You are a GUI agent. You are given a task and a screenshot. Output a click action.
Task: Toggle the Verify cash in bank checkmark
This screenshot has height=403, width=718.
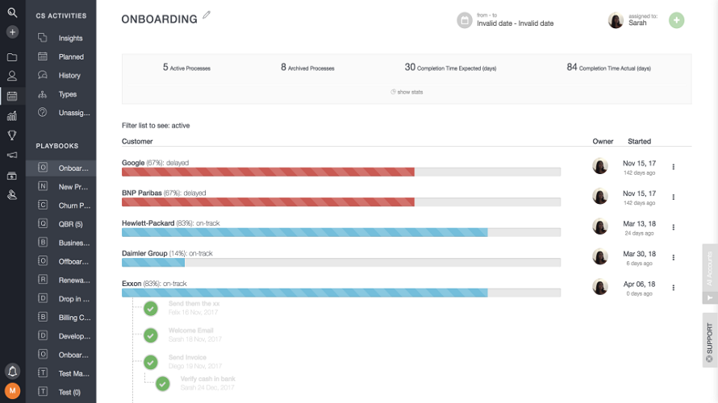click(x=162, y=384)
